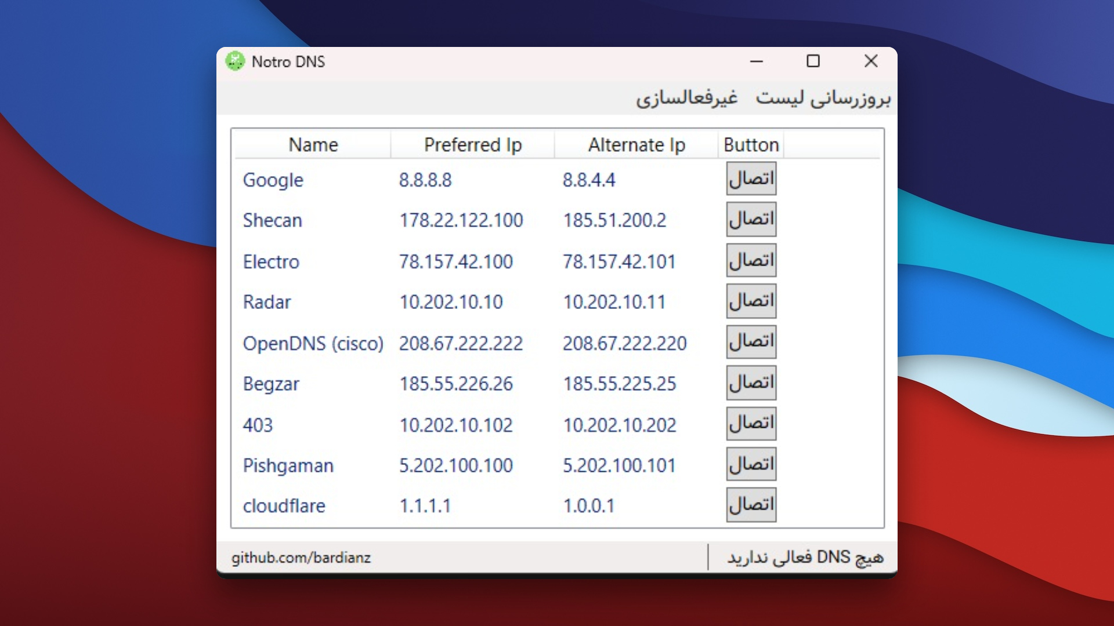Connect to Radar DNS server
Image resolution: width=1114 pixels, height=626 pixels.
pos(751,301)
